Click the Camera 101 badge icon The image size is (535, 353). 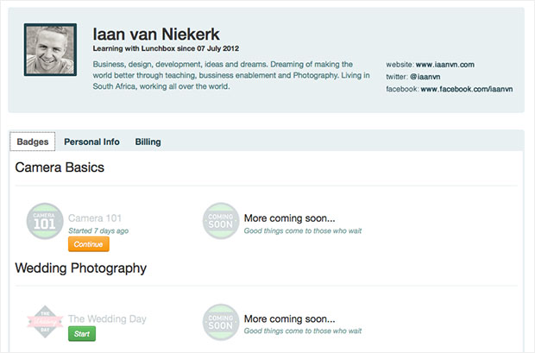tap(45, 221)
